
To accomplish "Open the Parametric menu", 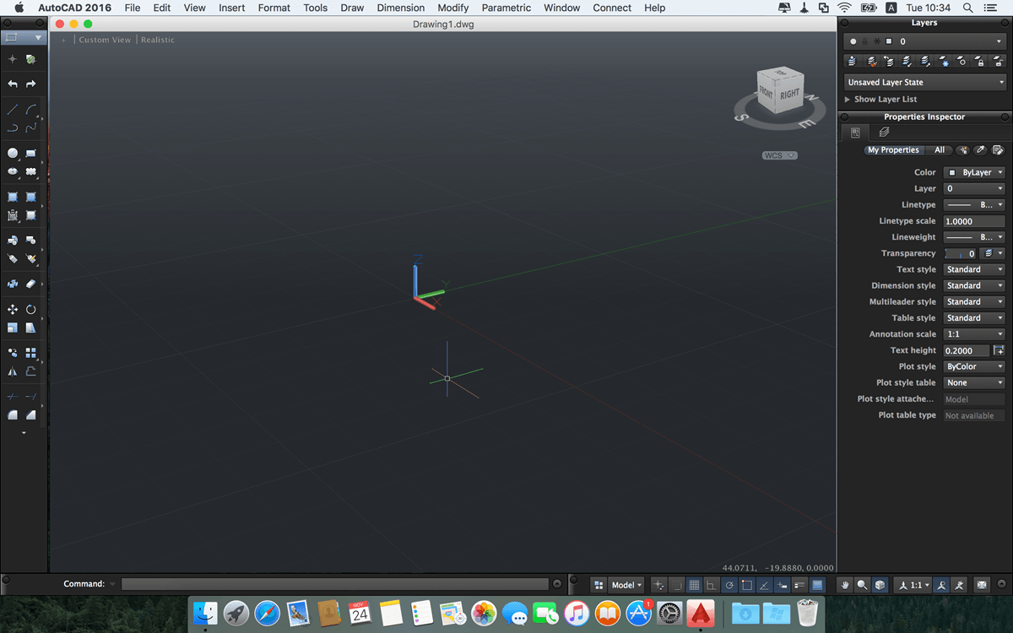I will 506,8.
